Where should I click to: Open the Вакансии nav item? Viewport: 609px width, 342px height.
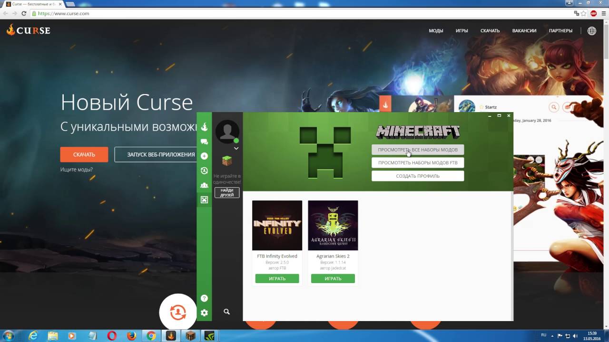pos(524,30)
